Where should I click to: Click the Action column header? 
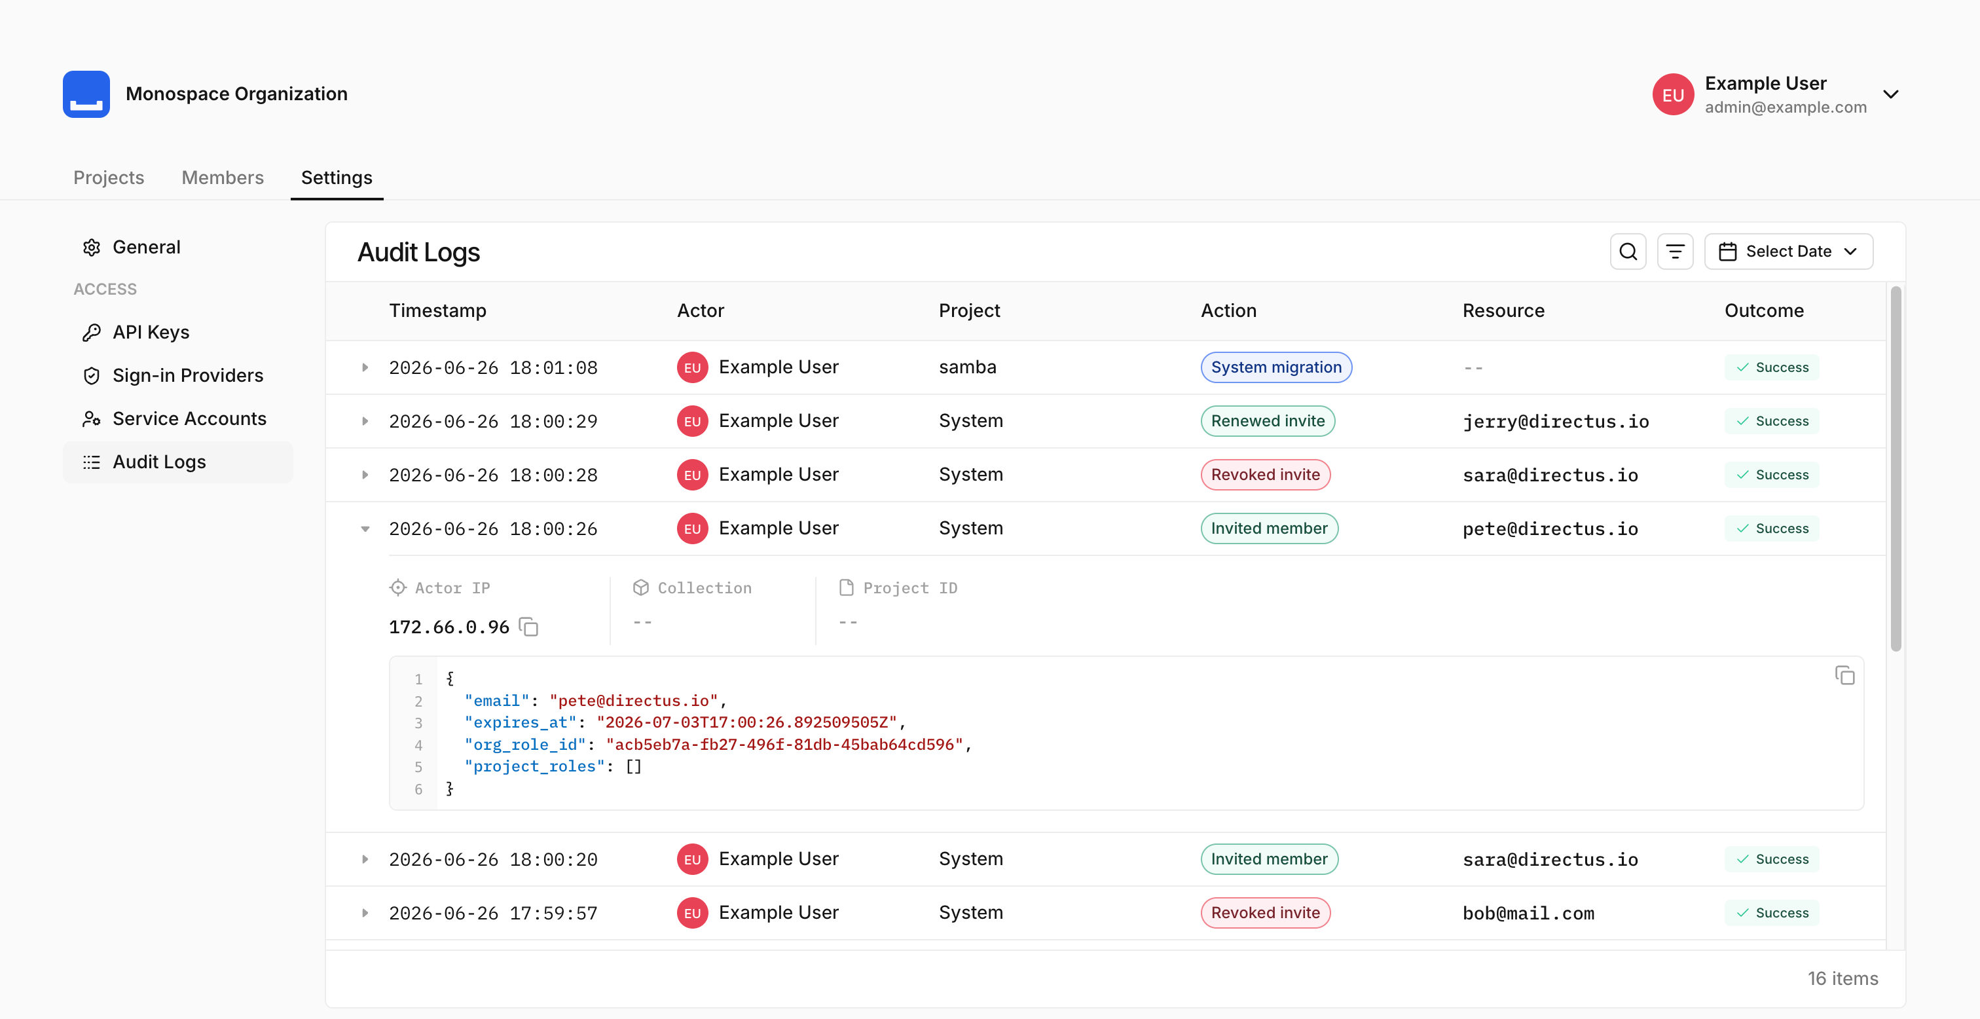point(1228,310)
